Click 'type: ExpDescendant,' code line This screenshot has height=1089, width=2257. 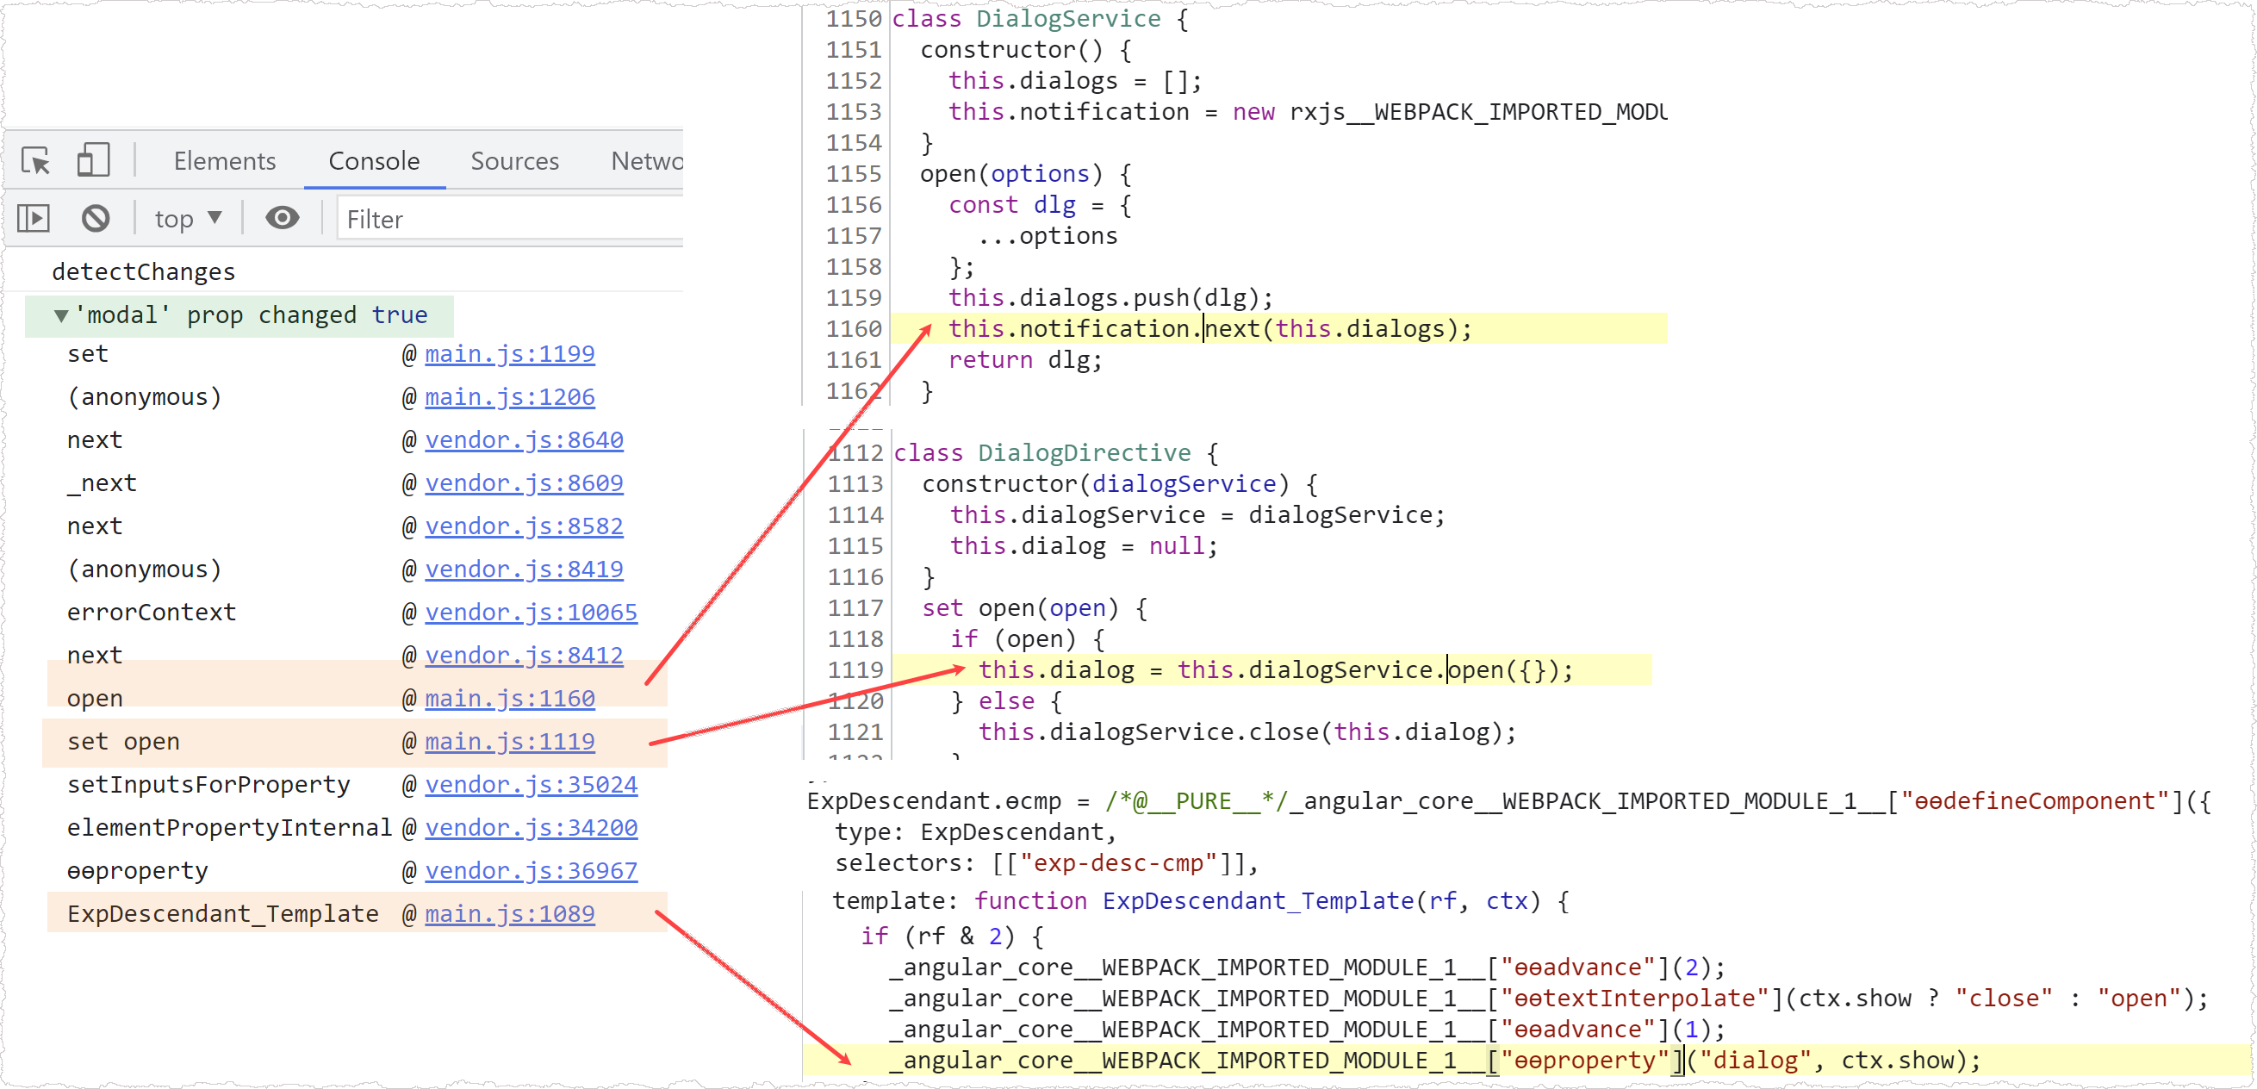coord(976,832)
